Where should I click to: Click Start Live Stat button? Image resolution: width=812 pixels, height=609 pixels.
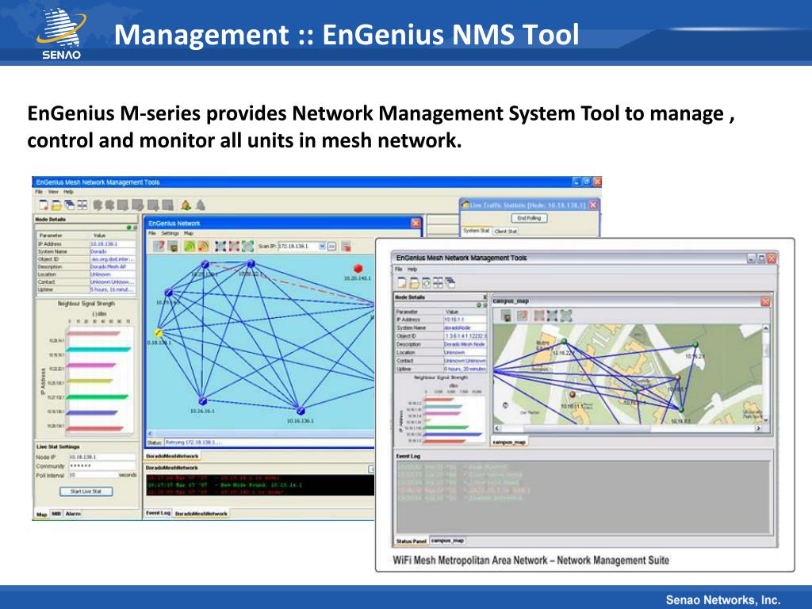tap(86, 492)
